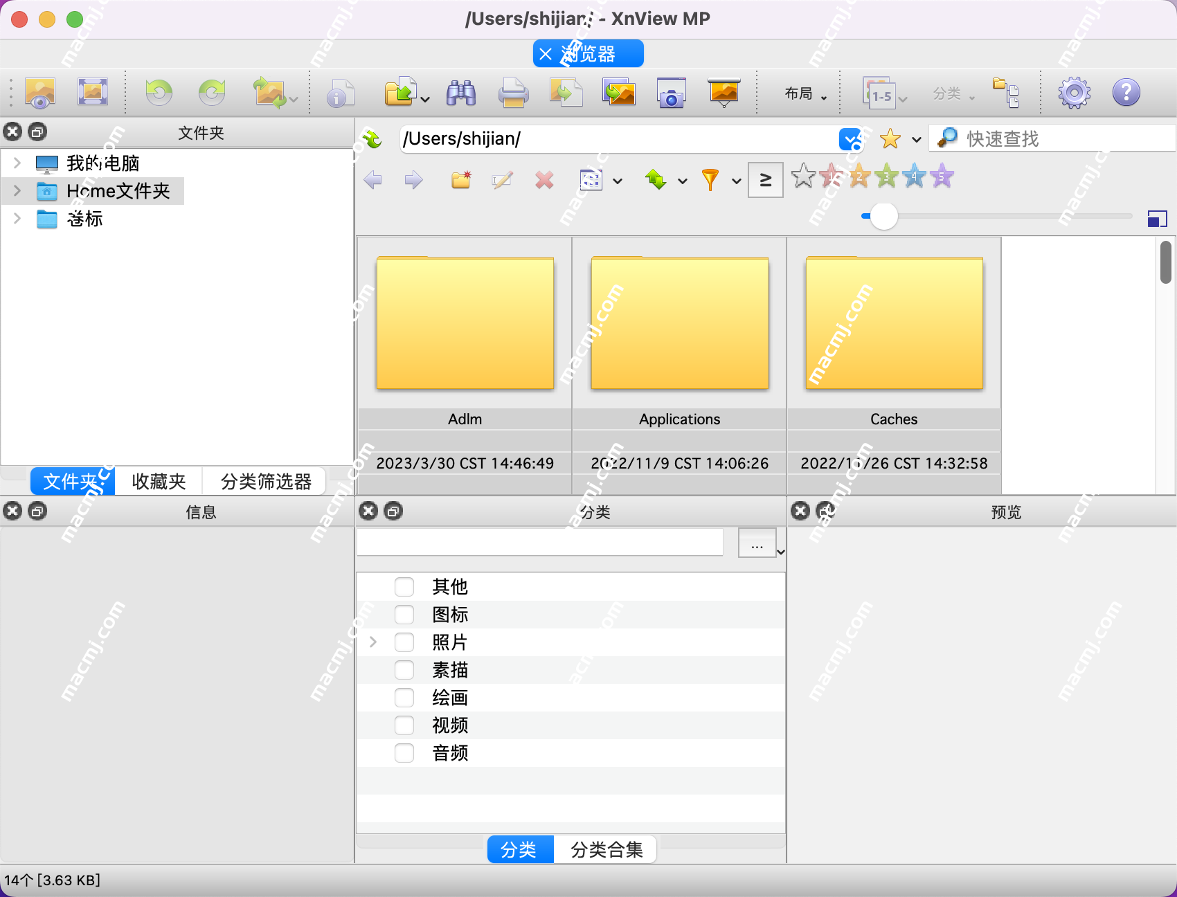Check the 绘画 category checkbox

404,698
